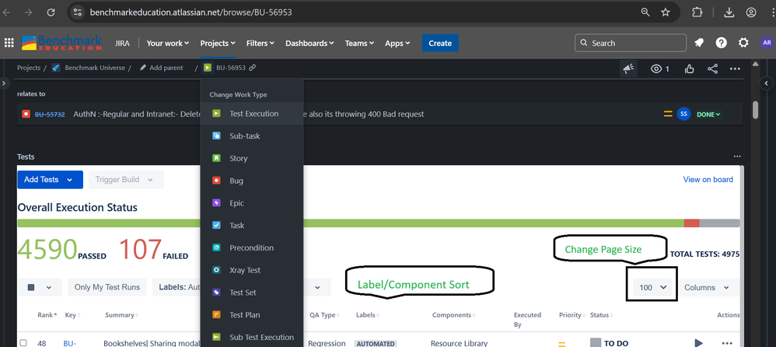The image size is (776, 347).
Task: Click Projects breadcrumb link
Action: [x=29, y=68]
